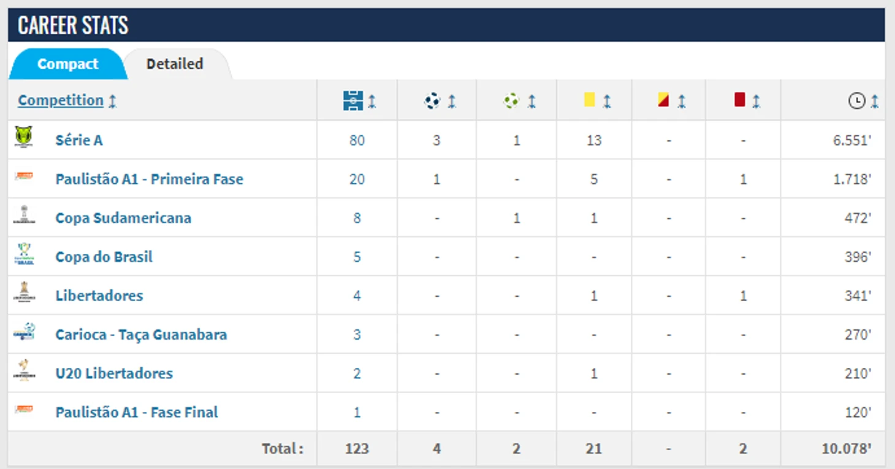Viewport: 895px width, 469px height.
Task: Click the minutes played clock icon
Action: pyautogui.click(x=856, y=101)
